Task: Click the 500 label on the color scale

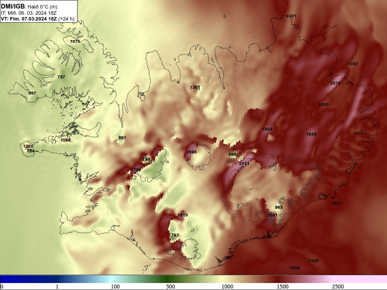Action: pos(171,287)
